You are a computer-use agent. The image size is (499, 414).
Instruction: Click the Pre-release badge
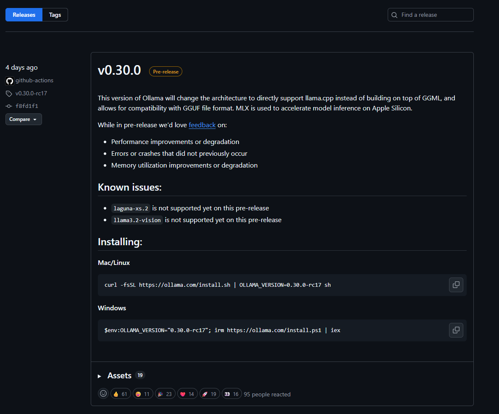[x=165, y=72]
